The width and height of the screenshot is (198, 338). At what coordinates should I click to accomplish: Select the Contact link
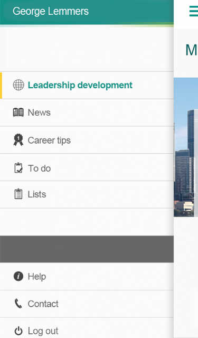[87, 304]
